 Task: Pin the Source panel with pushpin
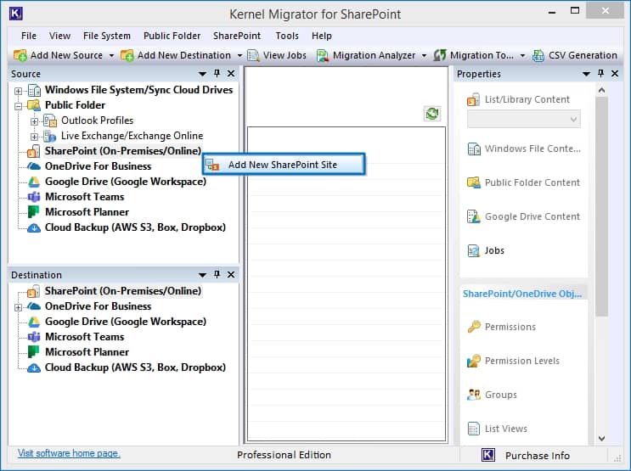tap(217, 73)
